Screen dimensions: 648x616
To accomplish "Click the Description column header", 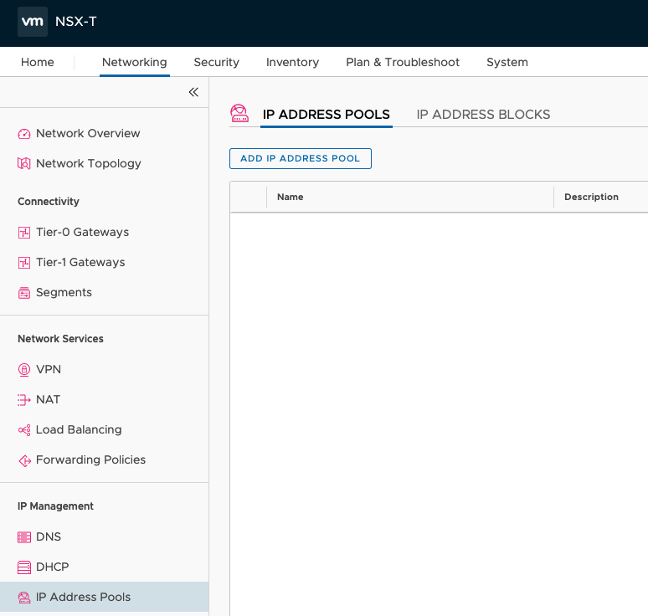I will click(x=591, y=198).
